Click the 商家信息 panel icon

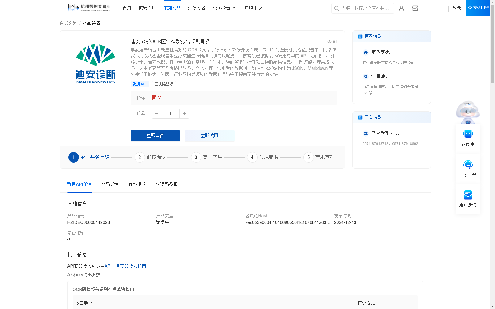tap(360, 36)
